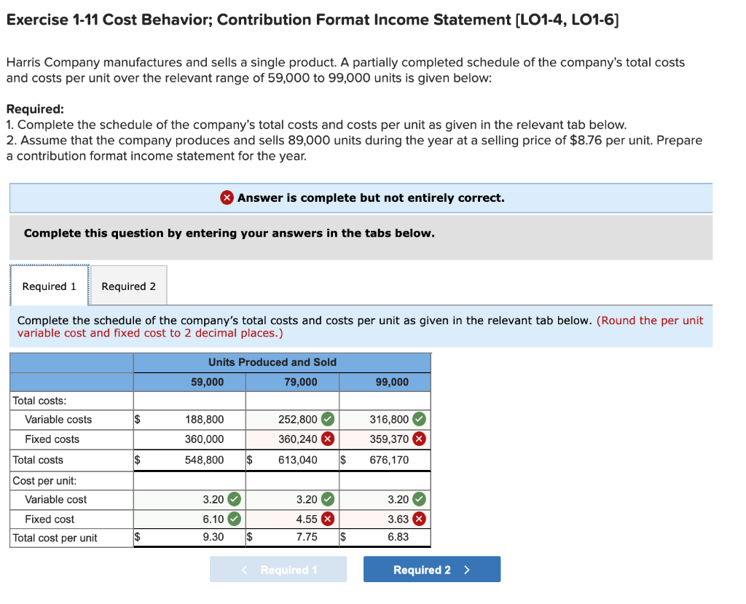Click the green checkmark beside 316,800
This screenshot has height=604, width=746.
(420, 419)
